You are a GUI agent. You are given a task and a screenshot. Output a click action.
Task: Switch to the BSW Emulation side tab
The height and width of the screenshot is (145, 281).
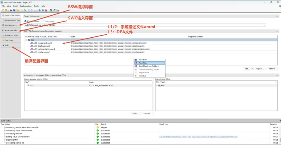point(11,25)
